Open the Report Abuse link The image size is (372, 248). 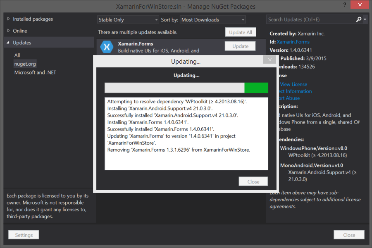289,98
